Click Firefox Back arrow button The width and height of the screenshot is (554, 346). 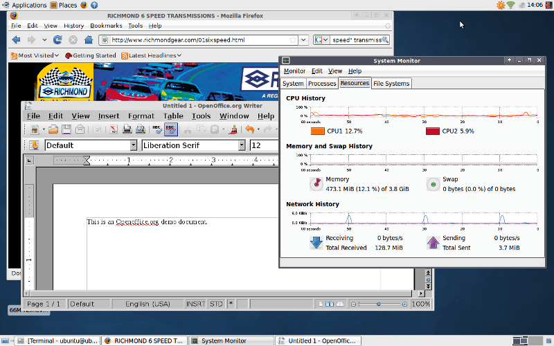[16, 40]
